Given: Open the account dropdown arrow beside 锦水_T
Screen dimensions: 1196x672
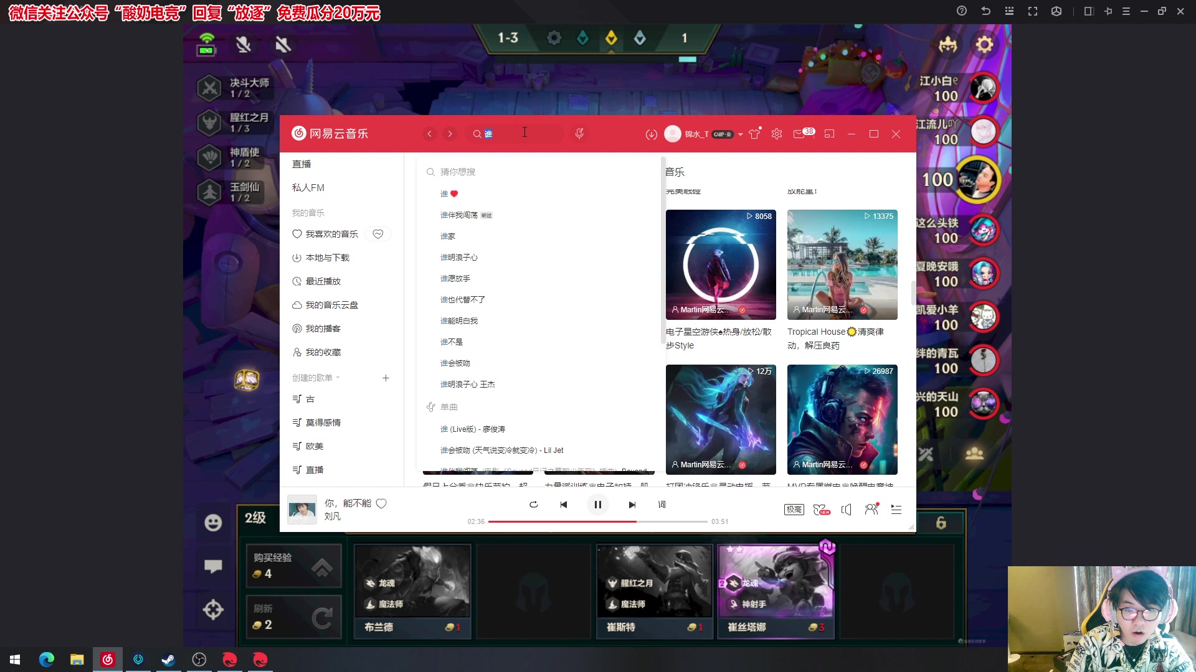Looking at the screenshot, I should point(741,134).
